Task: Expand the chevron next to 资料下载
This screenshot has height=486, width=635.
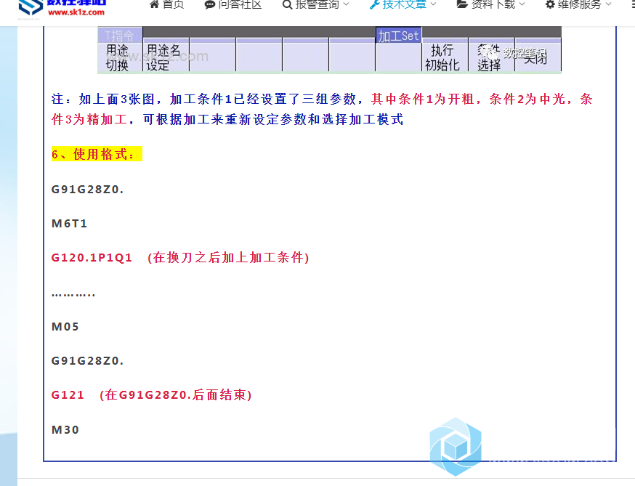Action: (522, 4)
